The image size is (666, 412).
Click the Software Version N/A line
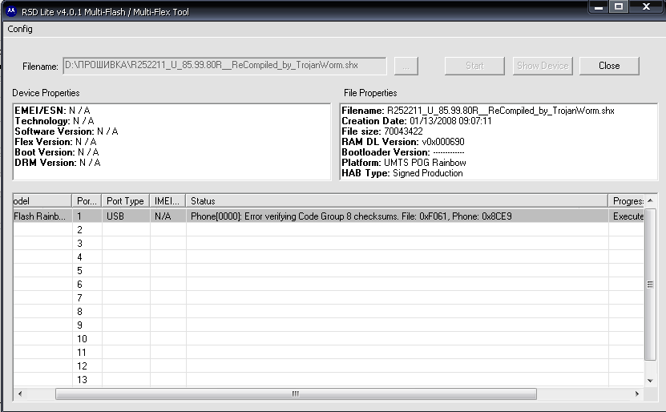67,131
